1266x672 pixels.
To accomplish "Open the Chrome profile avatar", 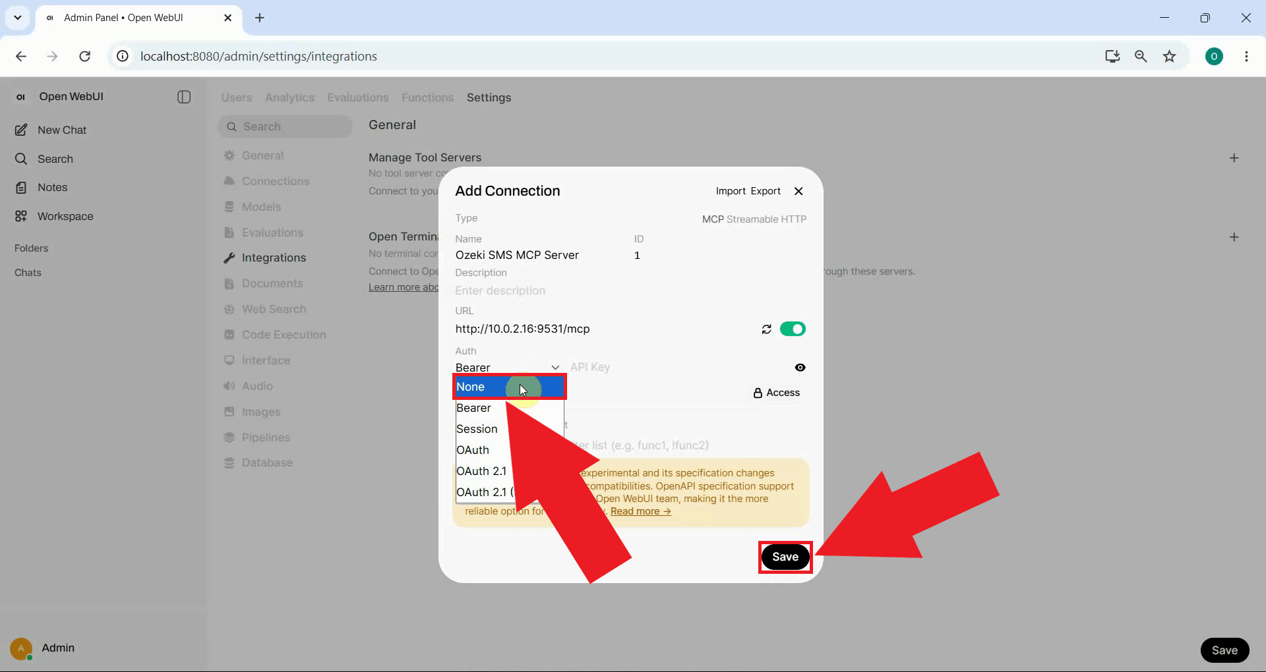I will [x=1214, y=56].
